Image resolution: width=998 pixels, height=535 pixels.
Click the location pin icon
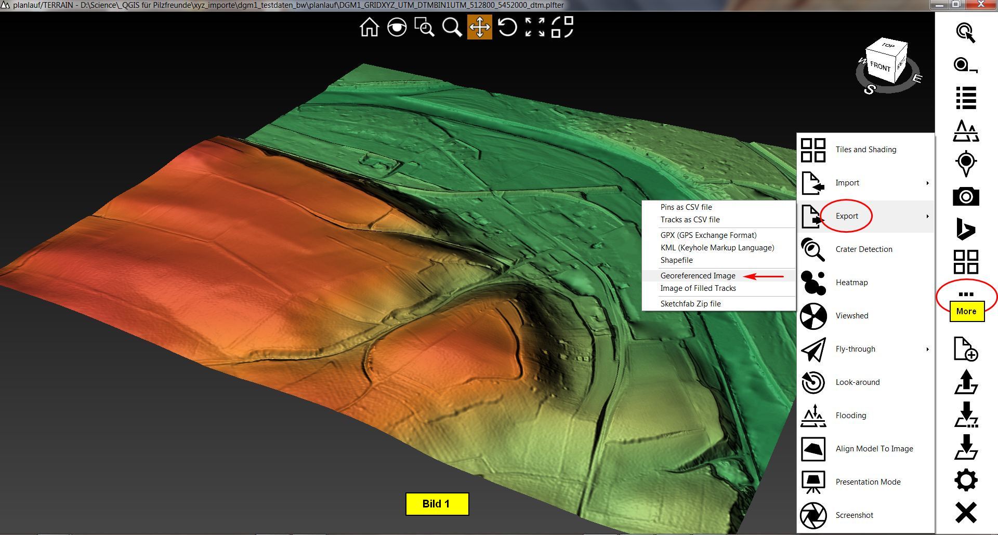tap(966, 164)
